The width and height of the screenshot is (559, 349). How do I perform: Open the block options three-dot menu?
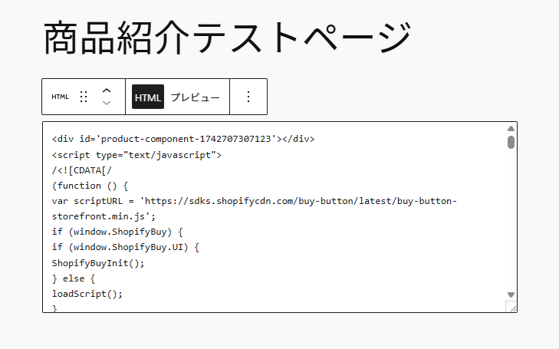click(248, 97)
